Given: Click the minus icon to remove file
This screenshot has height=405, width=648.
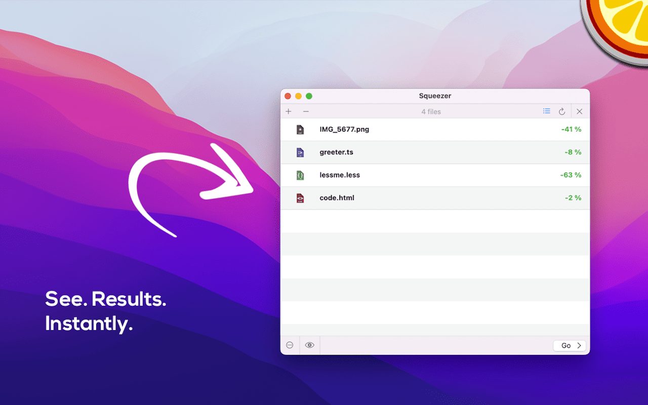Looking at the screenshot, I should [306, 111].
